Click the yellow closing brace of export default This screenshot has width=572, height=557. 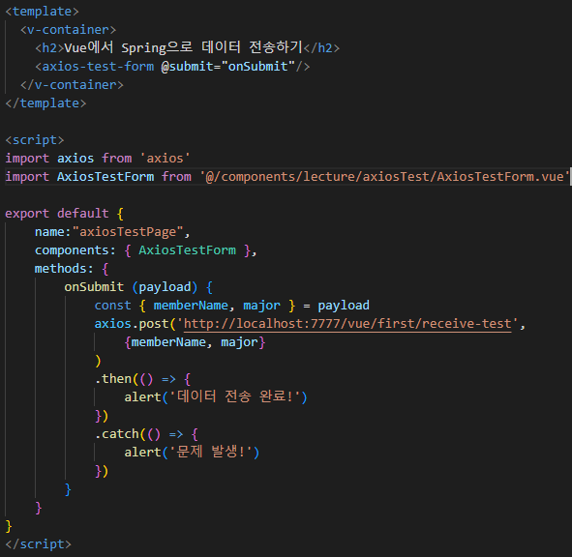(x=9, y=526)
